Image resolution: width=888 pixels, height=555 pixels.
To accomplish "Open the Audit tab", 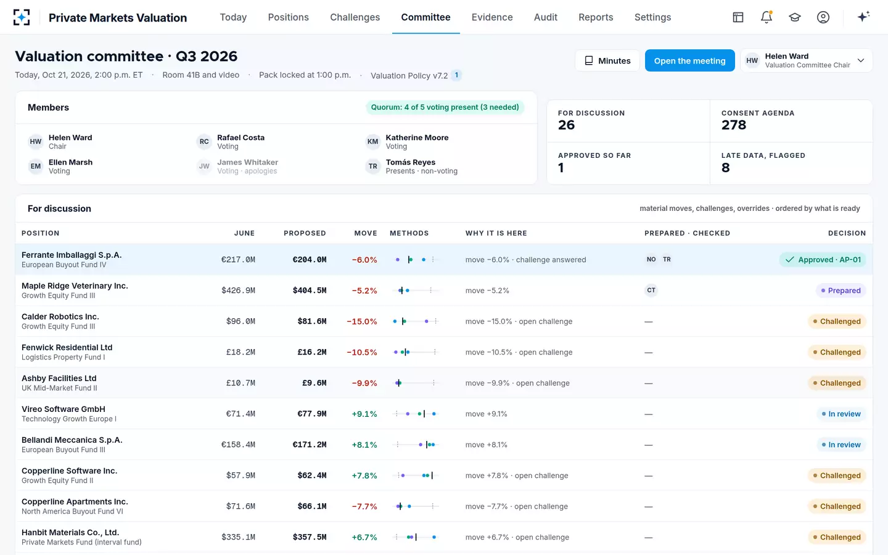I will pyautogui.click(x=546, y=17).
